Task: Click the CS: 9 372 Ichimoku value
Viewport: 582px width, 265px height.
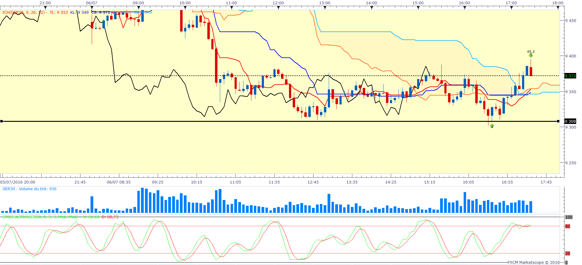Action: point(101,13)
